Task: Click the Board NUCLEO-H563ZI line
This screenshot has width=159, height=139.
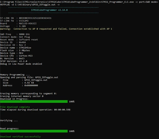Action: [18, 24]
